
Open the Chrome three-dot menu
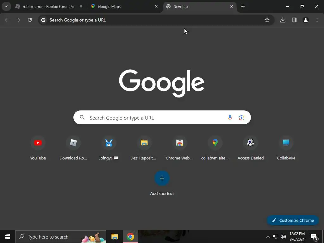(317, 20)
